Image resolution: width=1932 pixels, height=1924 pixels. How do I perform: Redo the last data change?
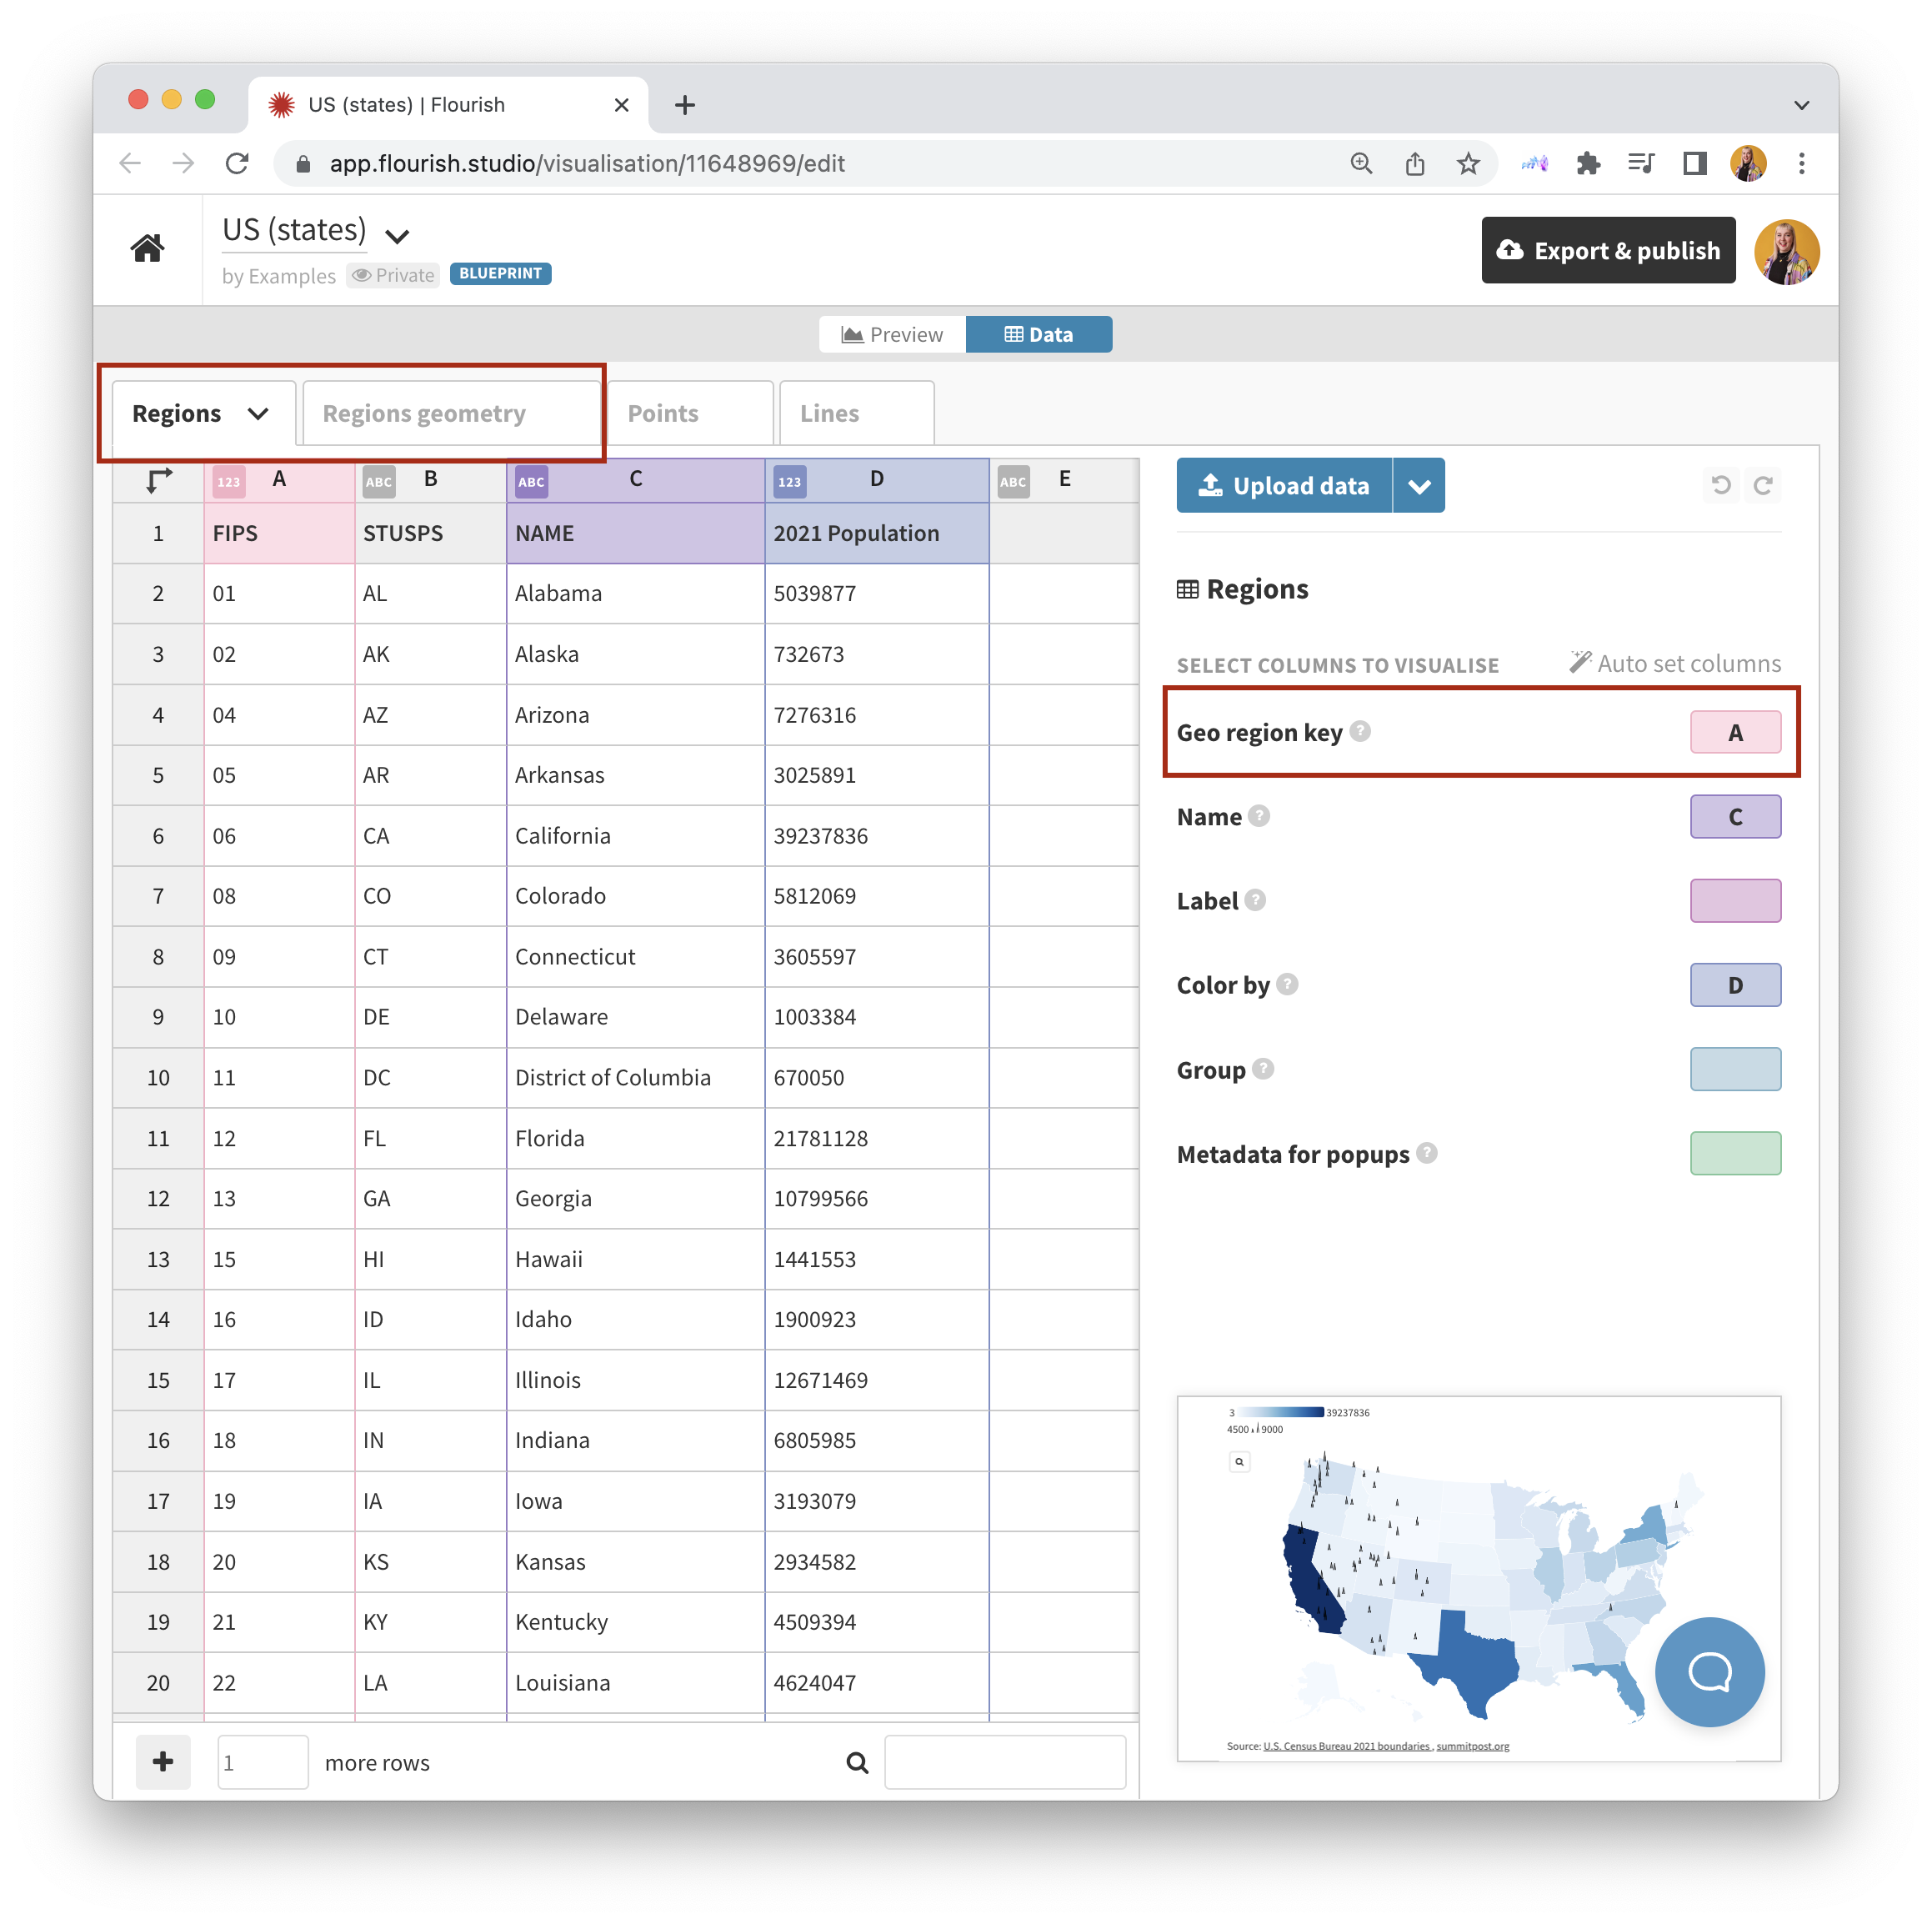[1763, 485]
